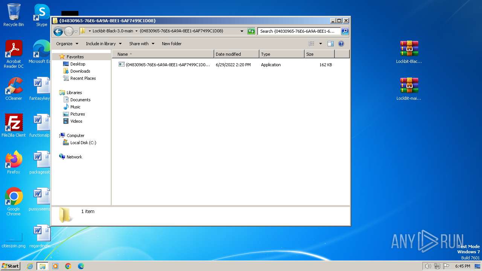Click the change view icon

click(x=311, y=44)
